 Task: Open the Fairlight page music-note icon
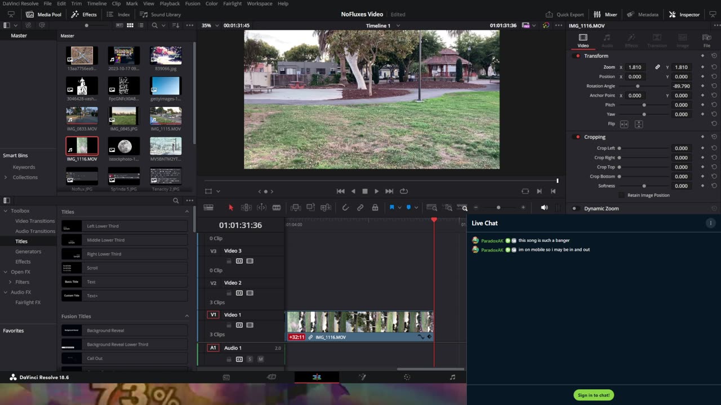point(452,377)
